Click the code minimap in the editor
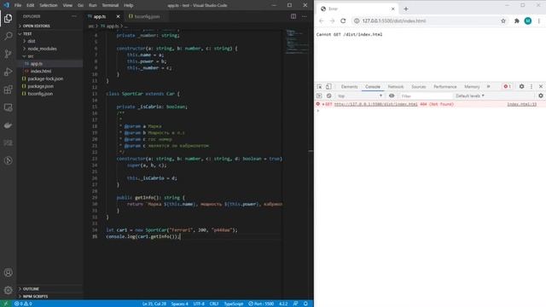 (x=297, y=42)
